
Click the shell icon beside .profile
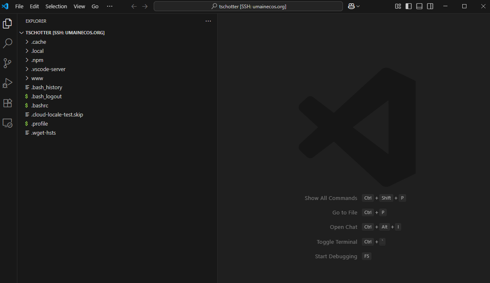point(26,124)
